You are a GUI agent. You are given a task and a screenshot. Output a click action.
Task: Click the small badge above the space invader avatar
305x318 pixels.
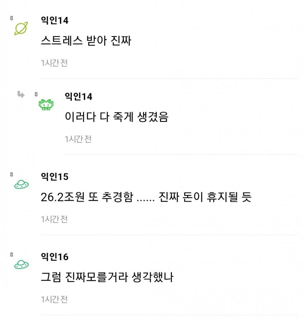[x=36, y=94]
